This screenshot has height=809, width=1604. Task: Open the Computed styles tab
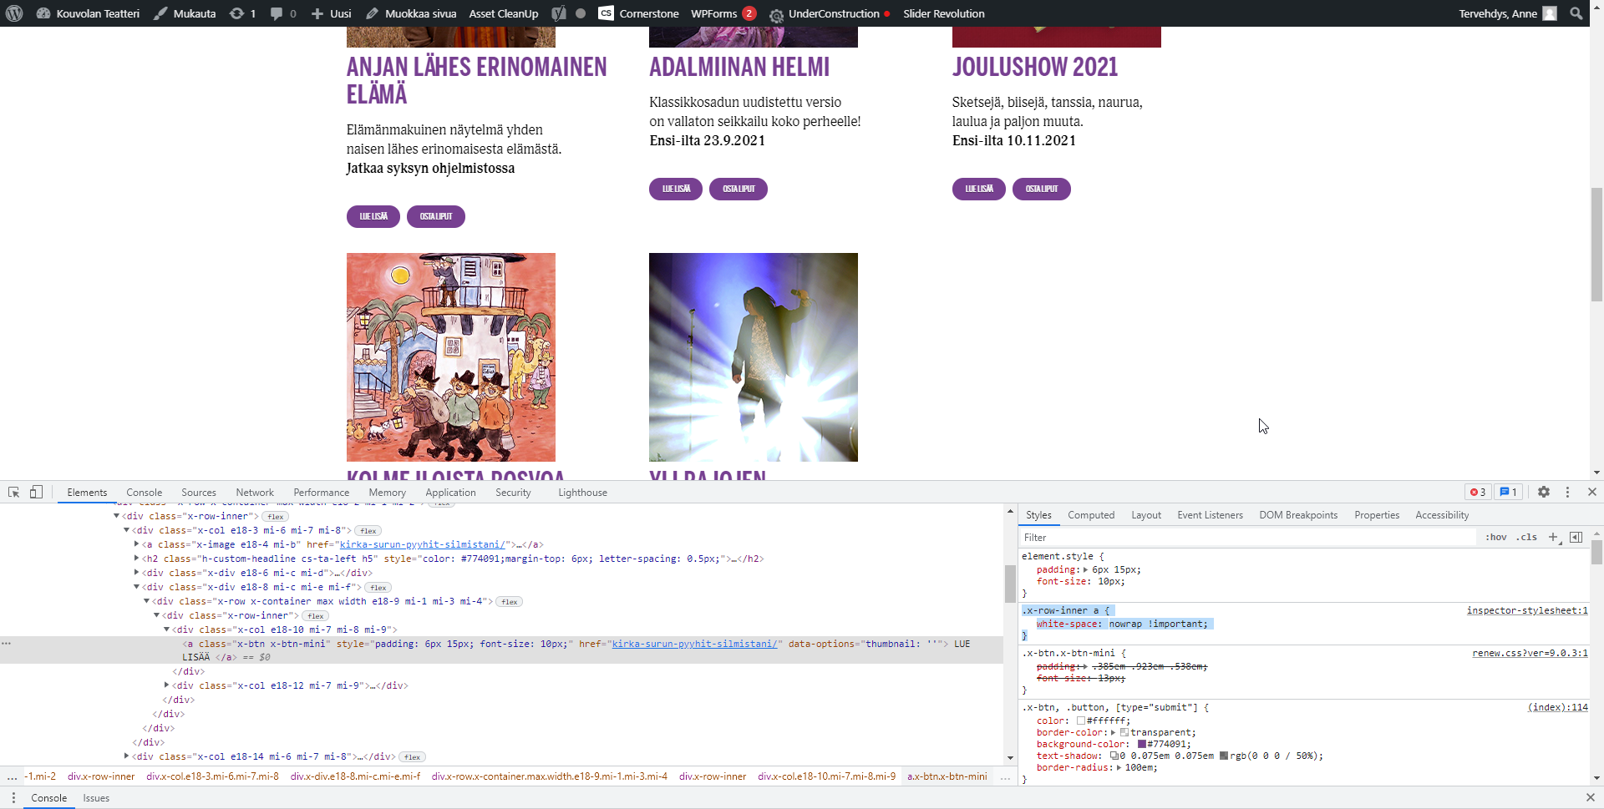pos(1090,515)
